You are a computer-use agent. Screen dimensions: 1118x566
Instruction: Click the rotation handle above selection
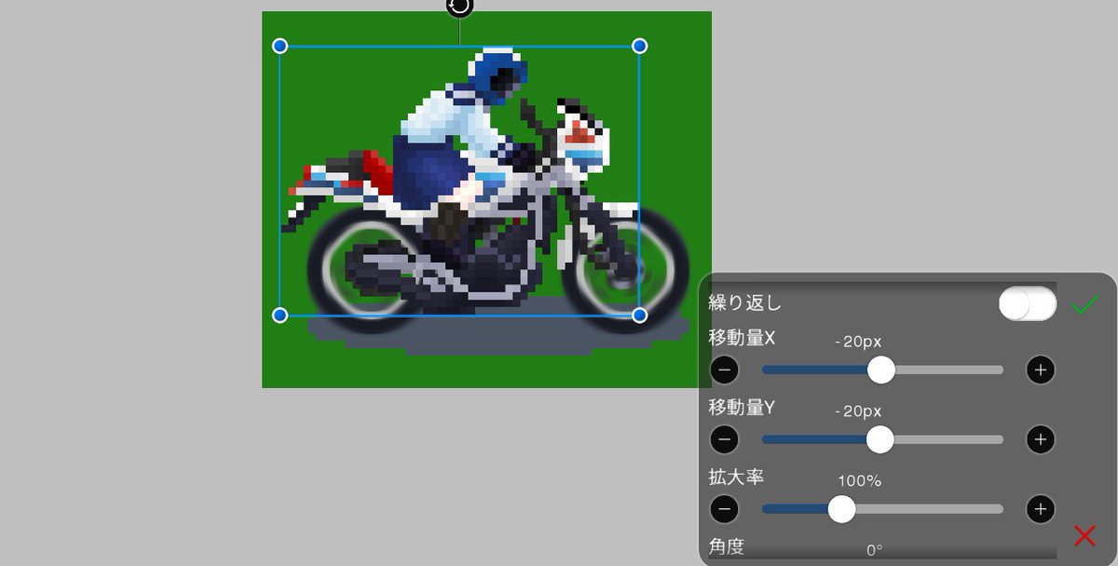459,6
